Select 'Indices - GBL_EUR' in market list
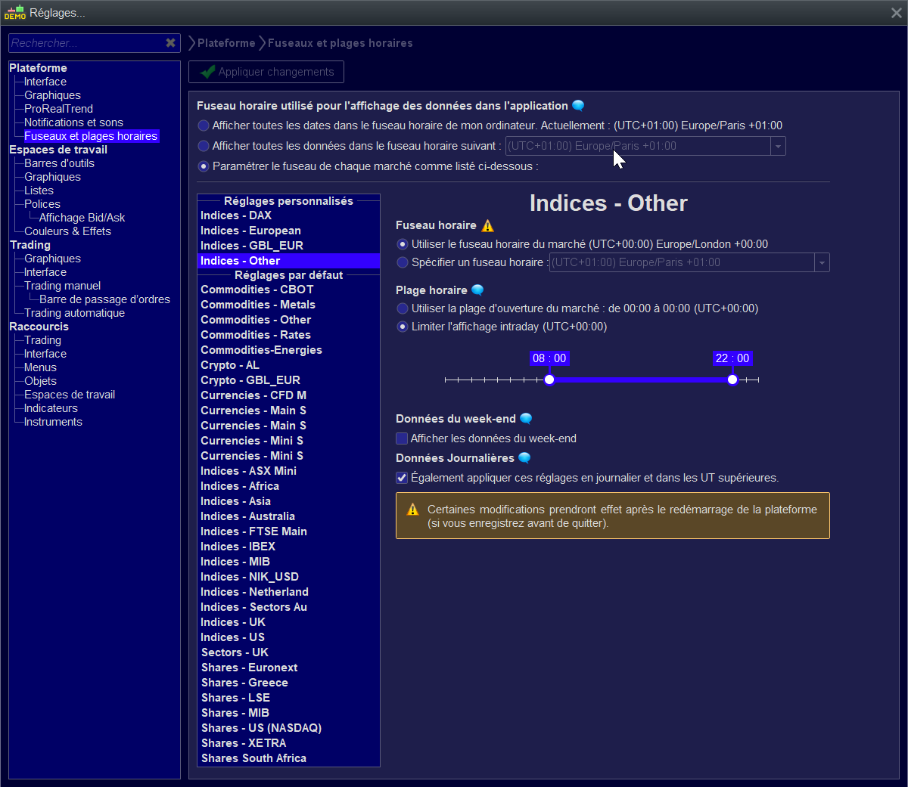Viewport: 908px width, 787px height. [x=288, y=246]
